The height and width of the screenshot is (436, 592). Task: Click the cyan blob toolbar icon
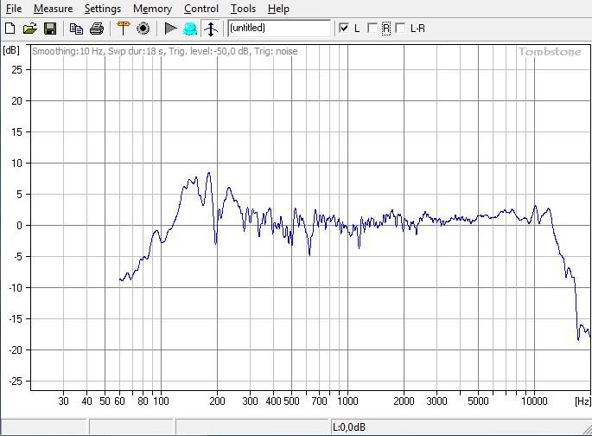(x=190, y=29)
